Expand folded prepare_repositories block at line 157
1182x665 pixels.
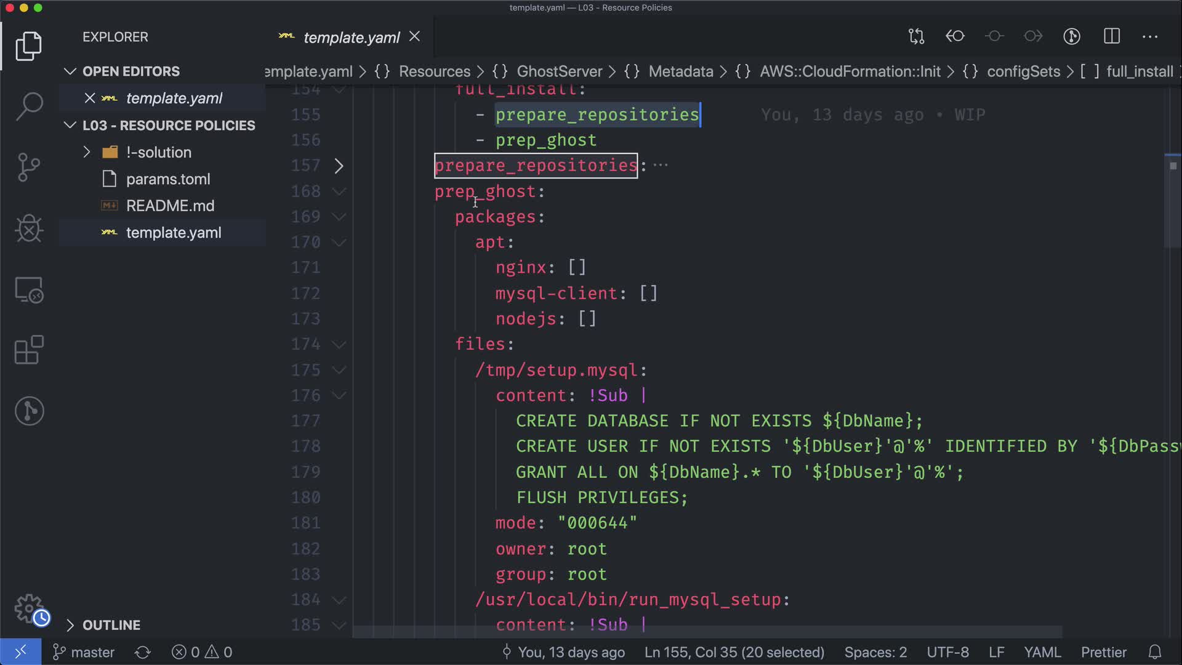(339, 166)
